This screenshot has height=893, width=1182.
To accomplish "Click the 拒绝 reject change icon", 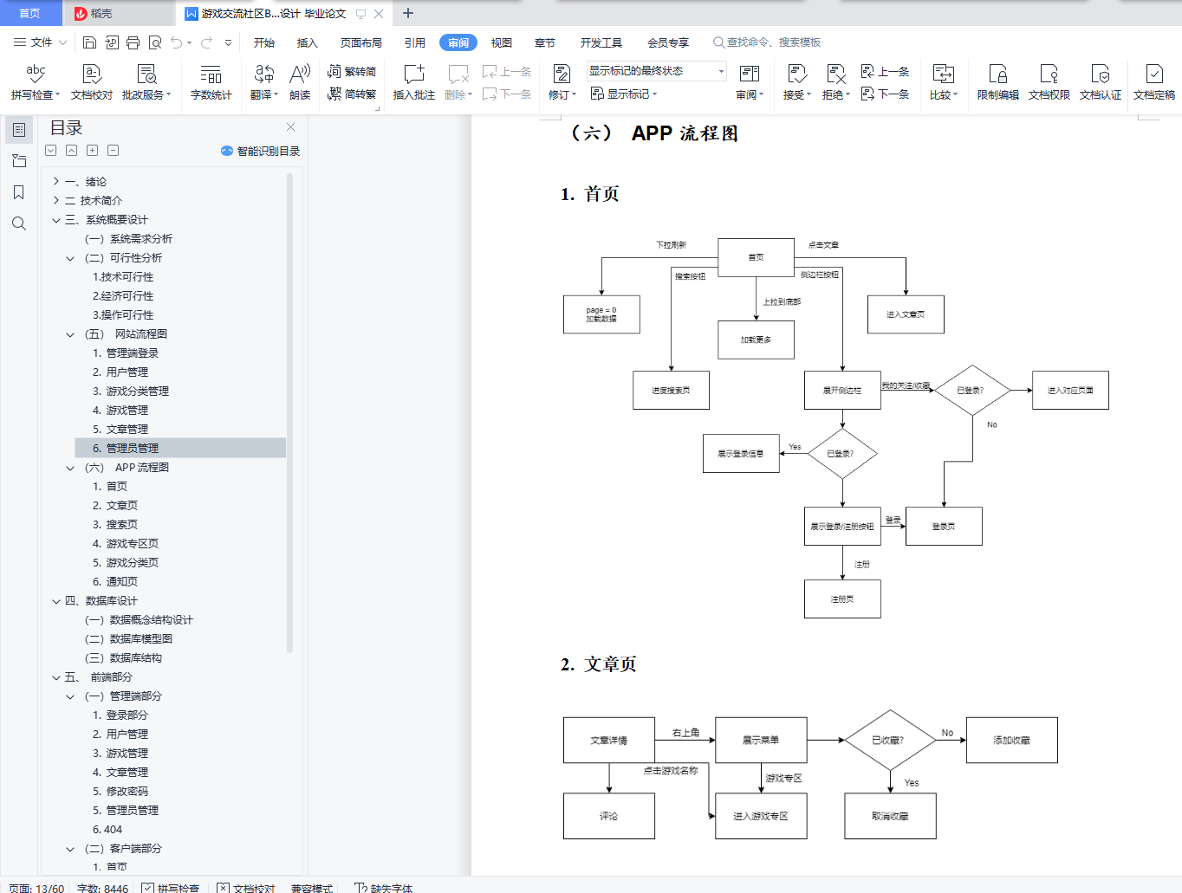I will tap(836, 82).
